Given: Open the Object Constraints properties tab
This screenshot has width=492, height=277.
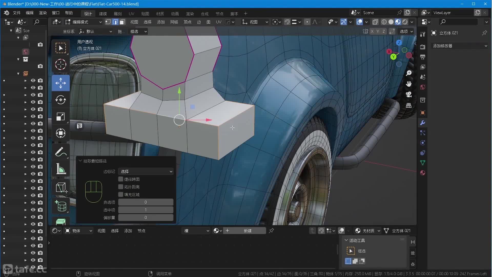Looking at the screenshot, I should click(423, 153).
